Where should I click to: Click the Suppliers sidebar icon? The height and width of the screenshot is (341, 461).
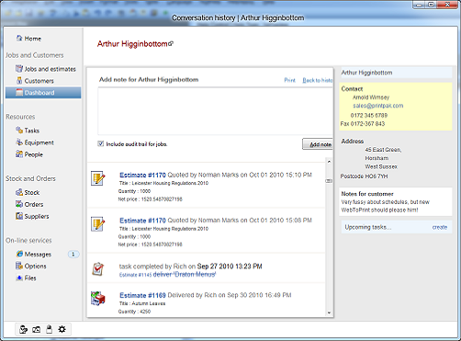click(19, 216)
